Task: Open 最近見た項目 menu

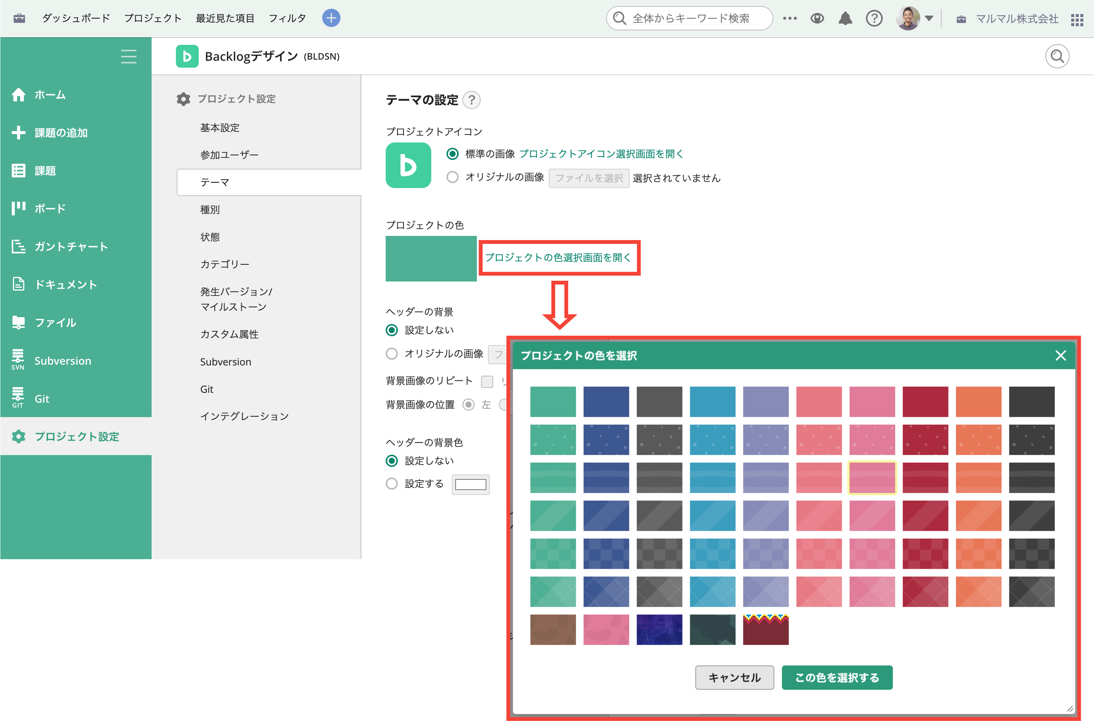Action: (x=225, y=18)
